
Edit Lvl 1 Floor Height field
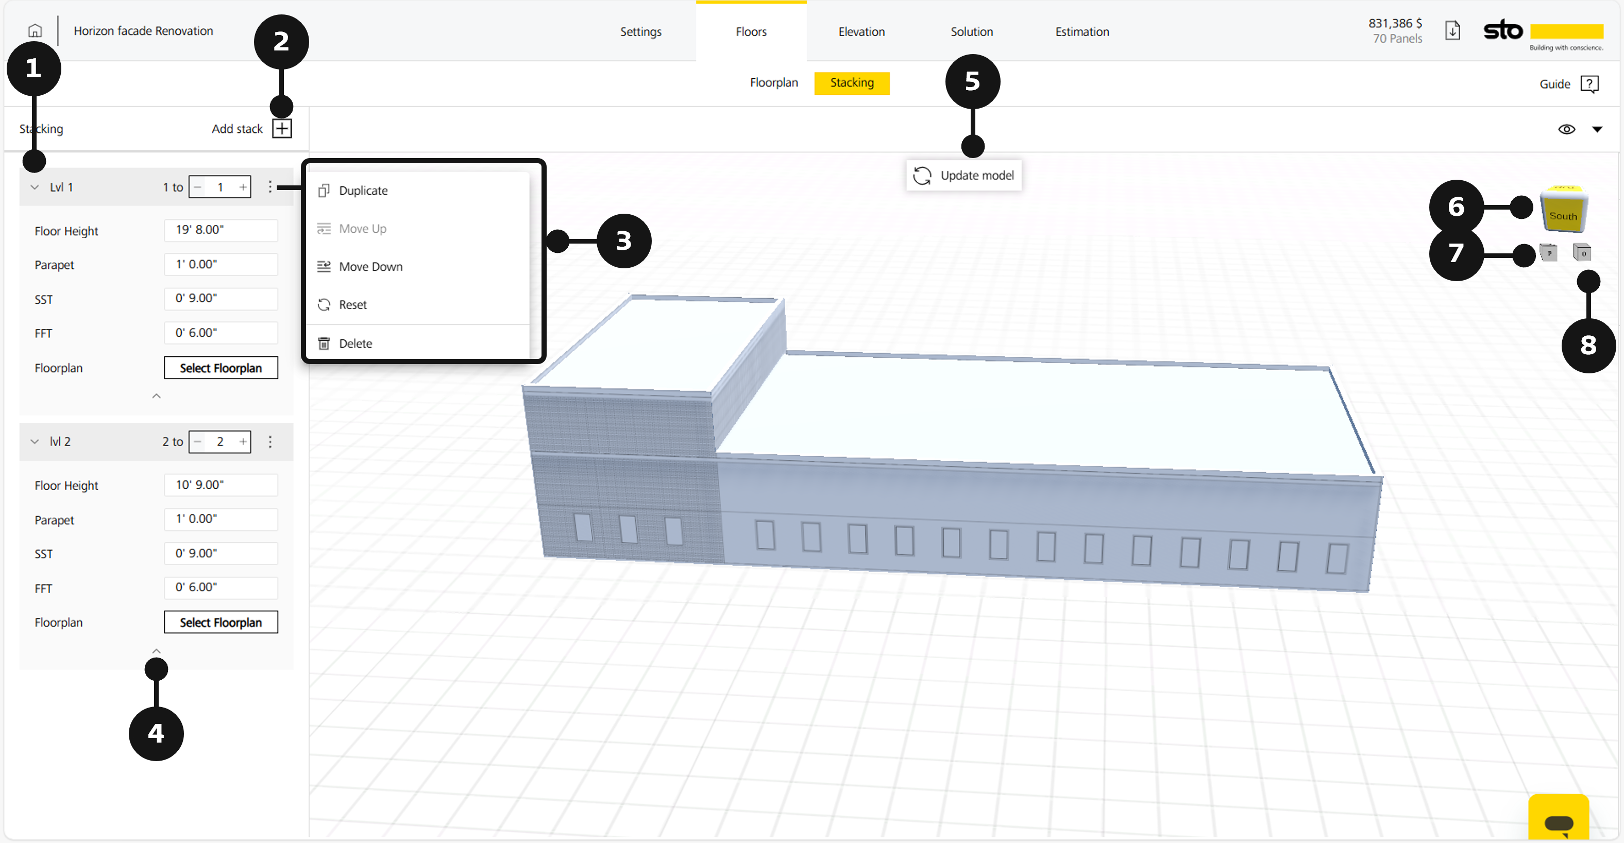click(x=221, y=230)
